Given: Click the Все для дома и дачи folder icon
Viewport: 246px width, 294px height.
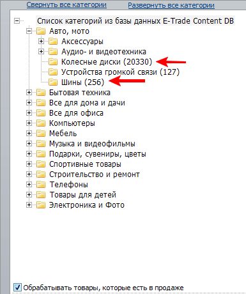Looking at the screenshot, I should [41, 103].
